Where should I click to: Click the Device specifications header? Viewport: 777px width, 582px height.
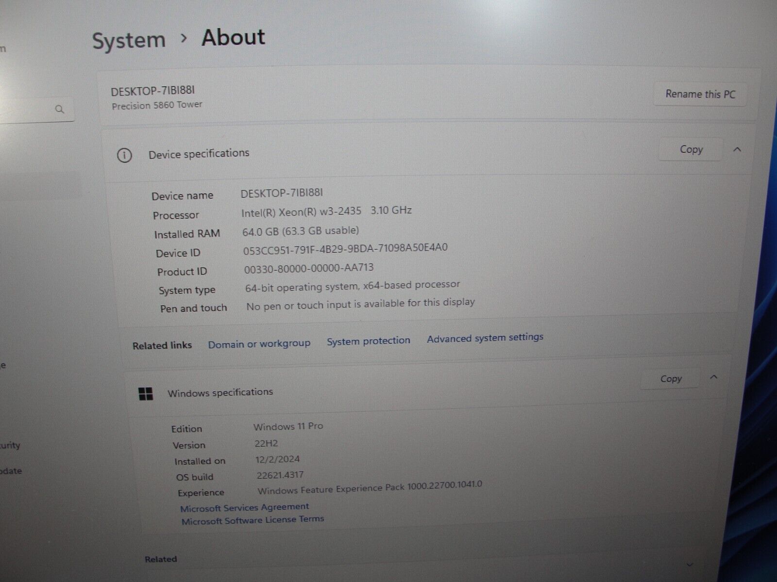199,154
